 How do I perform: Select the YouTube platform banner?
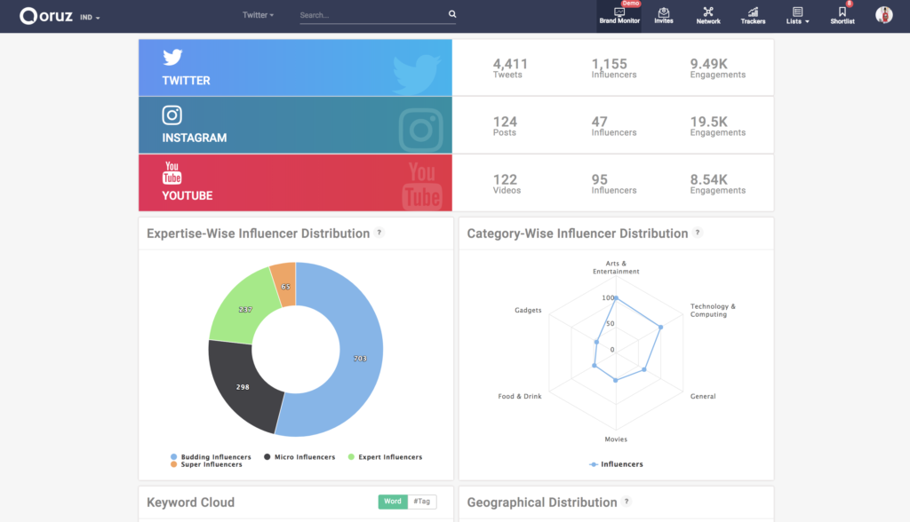(295, 183)
